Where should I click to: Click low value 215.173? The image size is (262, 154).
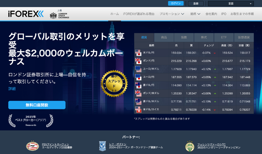[x=245, y=61]
